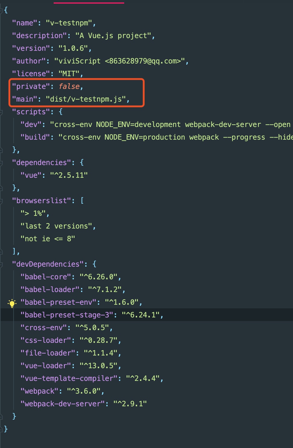
Task: Click the "browserslist" key
Action: [x=42, y=201]
